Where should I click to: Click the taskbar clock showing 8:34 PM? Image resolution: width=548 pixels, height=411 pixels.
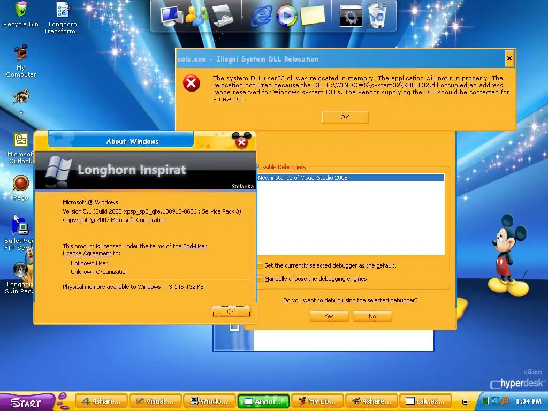click(528, 401)
